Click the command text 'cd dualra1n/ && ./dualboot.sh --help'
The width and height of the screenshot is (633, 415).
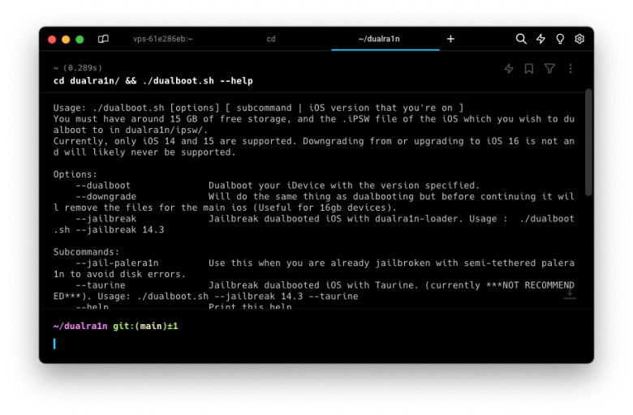(x=153, y=81)
